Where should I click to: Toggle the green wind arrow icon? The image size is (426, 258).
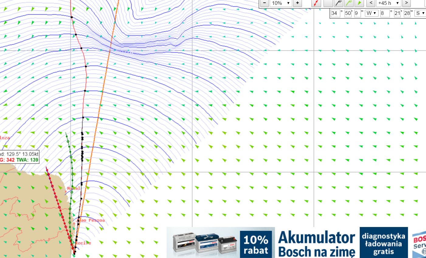click(359, 3)
